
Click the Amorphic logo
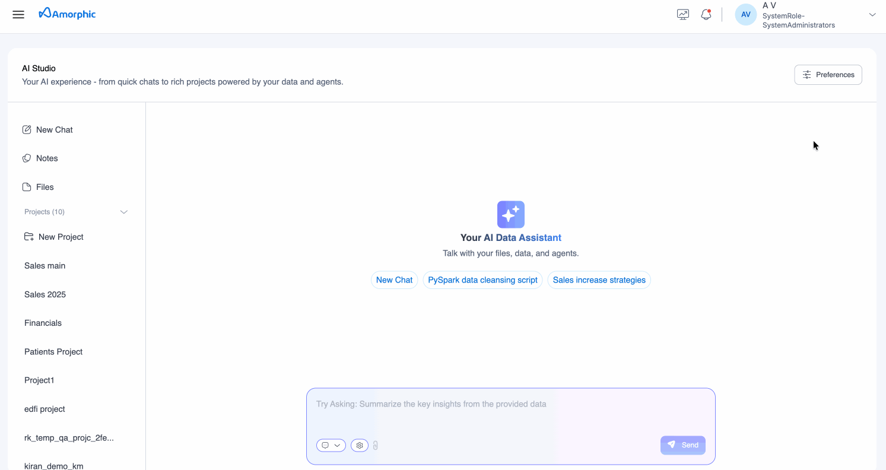pyautogui.click(x=66, y=14)
